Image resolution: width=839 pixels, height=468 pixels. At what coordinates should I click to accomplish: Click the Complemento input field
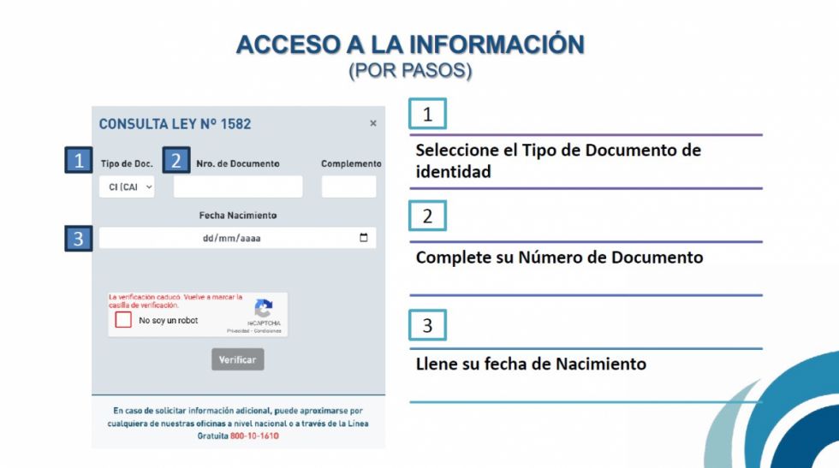349,187
